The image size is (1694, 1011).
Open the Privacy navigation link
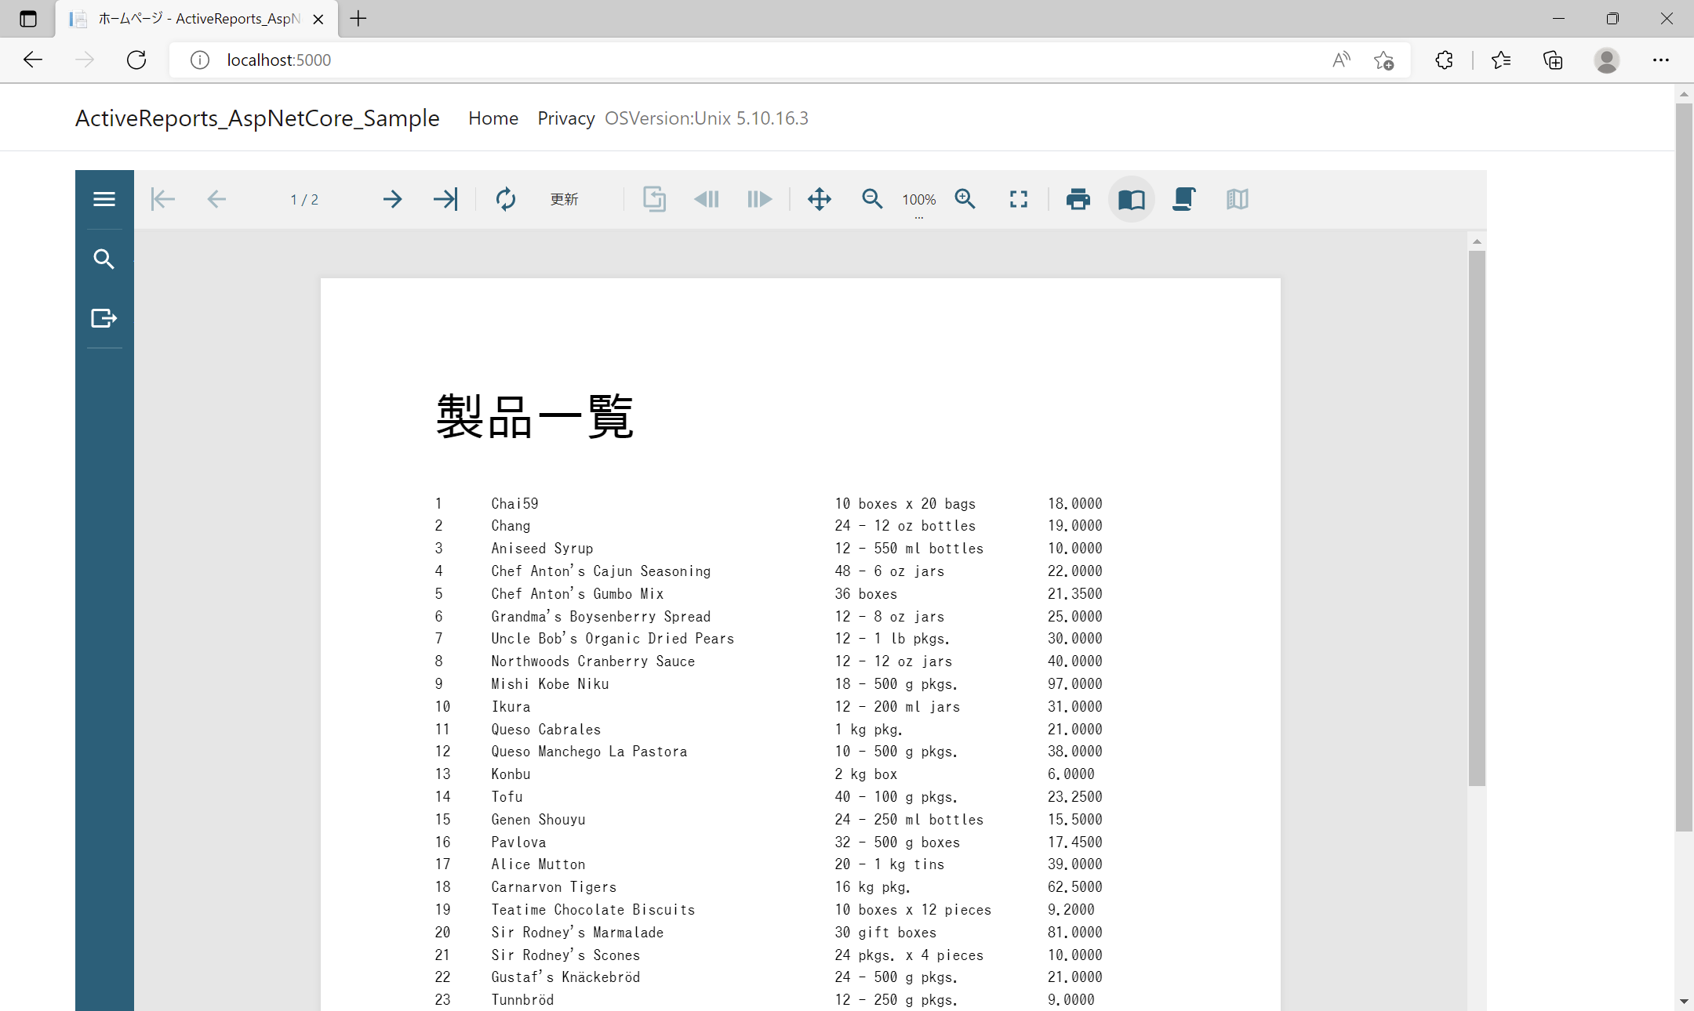[x=566, y=118]
